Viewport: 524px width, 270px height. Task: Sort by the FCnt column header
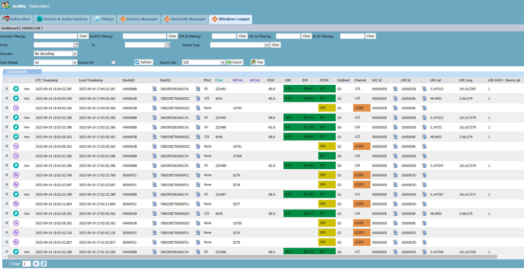pos(219,80)
